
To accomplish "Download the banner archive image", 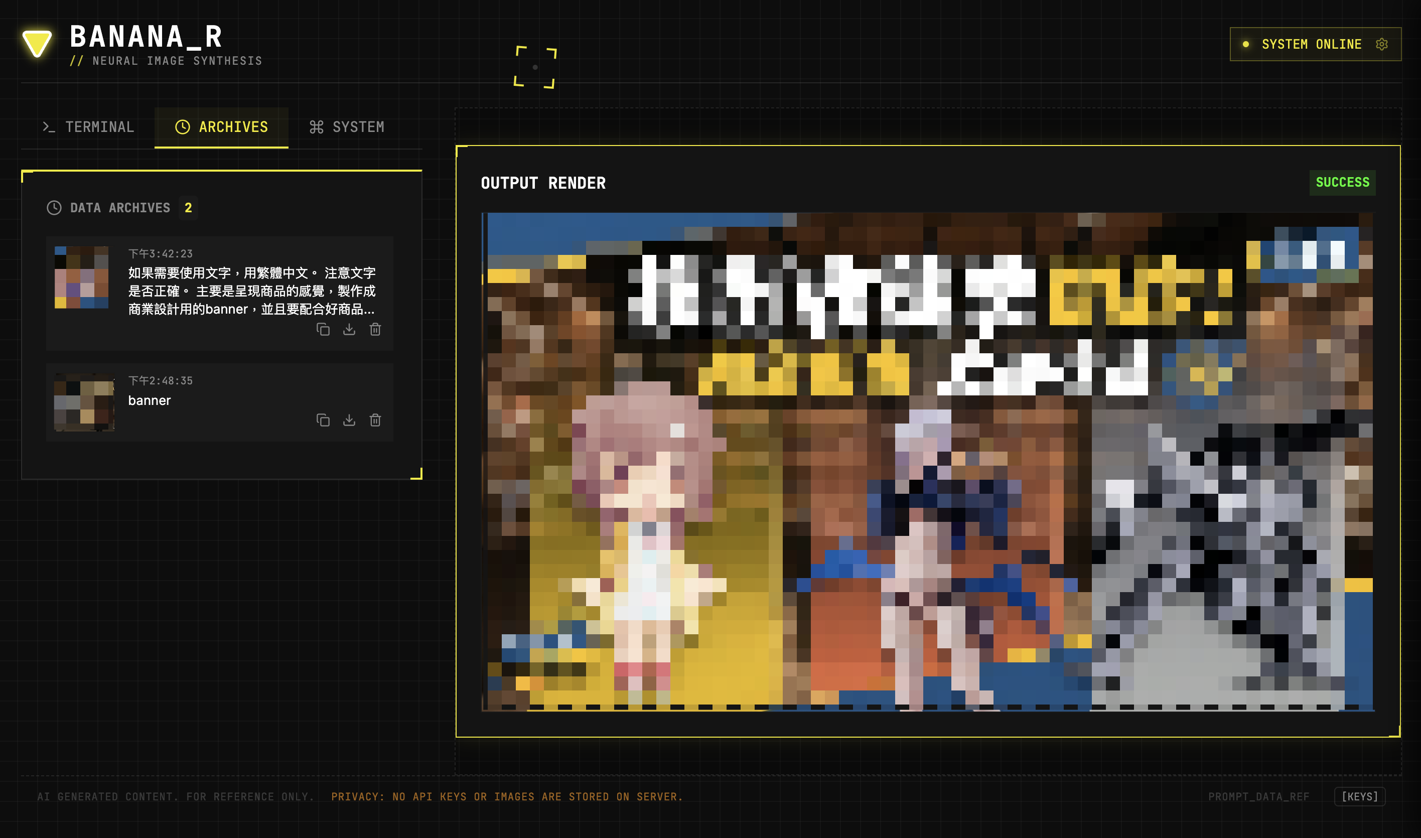I will click(349, 420).
